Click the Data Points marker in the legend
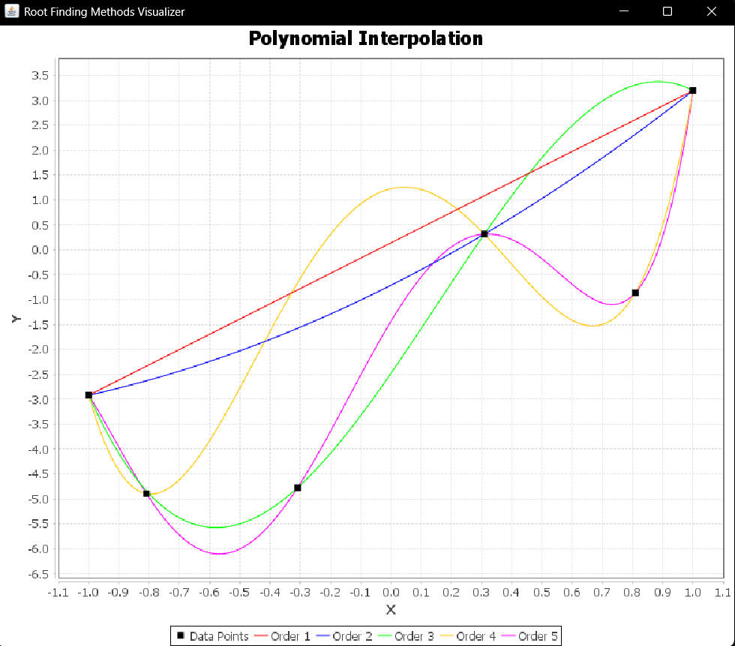 pos(179,635)
